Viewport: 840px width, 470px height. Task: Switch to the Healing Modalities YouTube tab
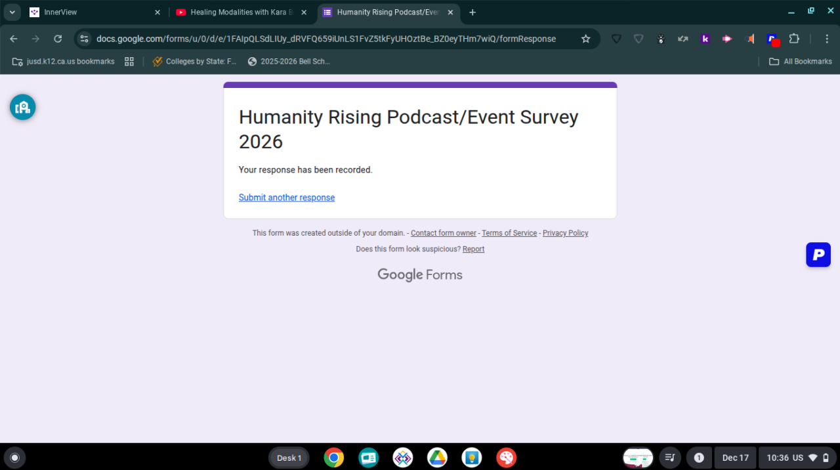pos(240,12)
